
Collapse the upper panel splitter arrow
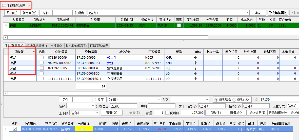pyautogui.click(x=184, y=41)
